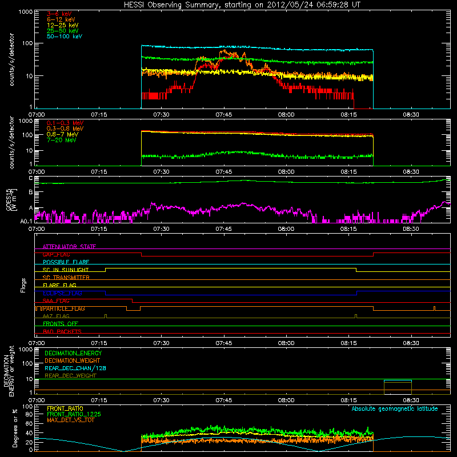Click the DECIMATION ENERGY or weight axis label

(x=9, y=371)
